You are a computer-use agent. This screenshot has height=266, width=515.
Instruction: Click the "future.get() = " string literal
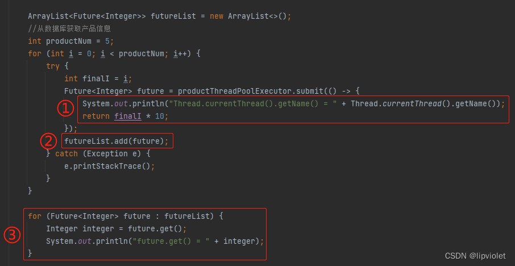(171, 241)
